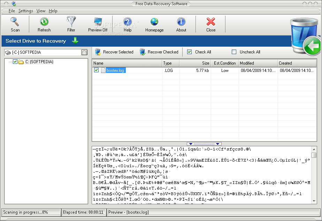322x221 pixels.
Task: Click the recycle bin green back arrow
Action: point(312,46)
